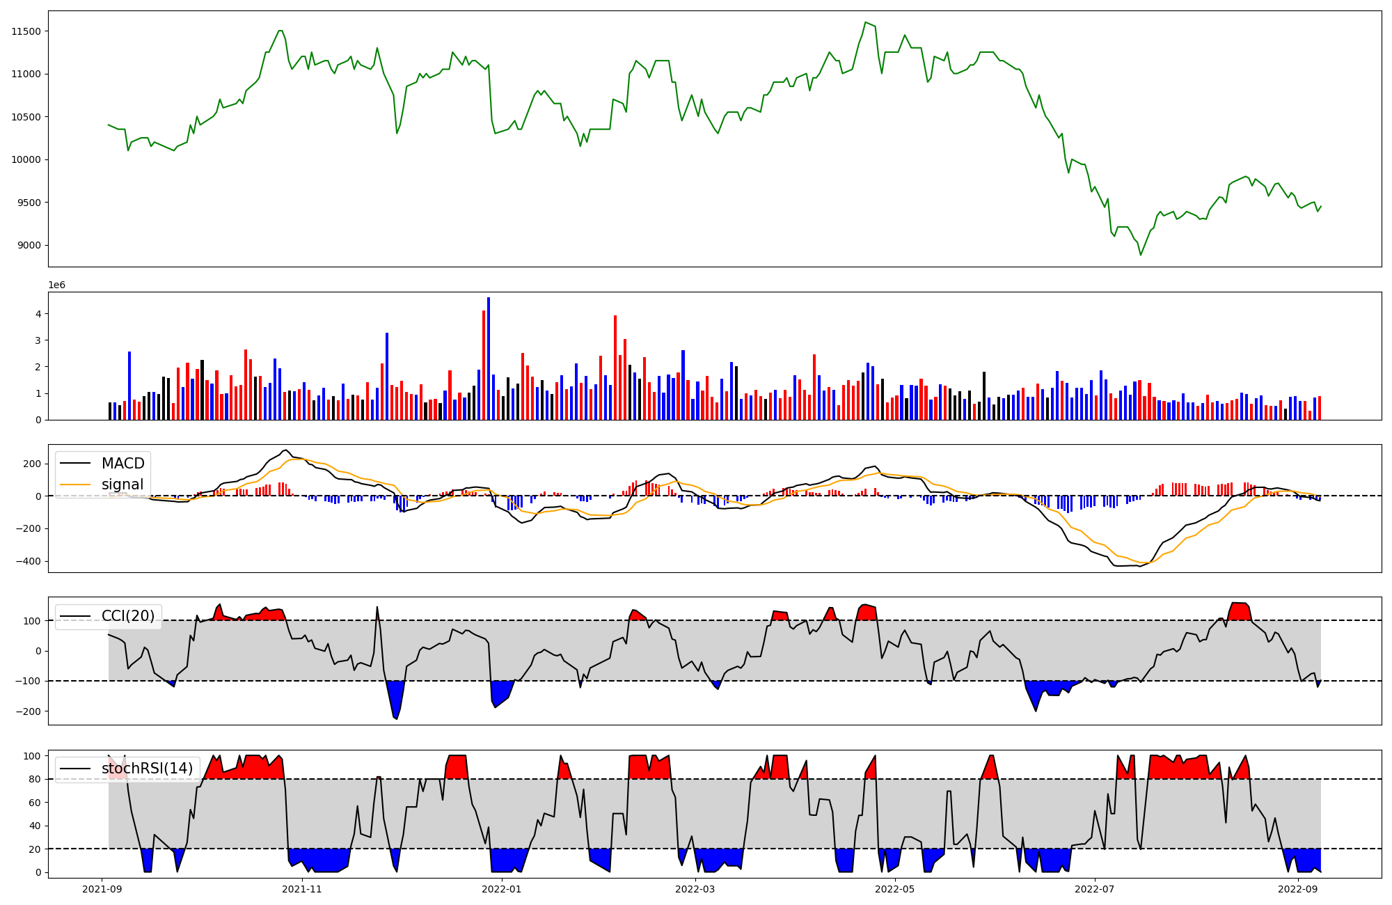1392x905 pixels.
Task: Click the 11500 price axis tick label
Action: point(26,31)
